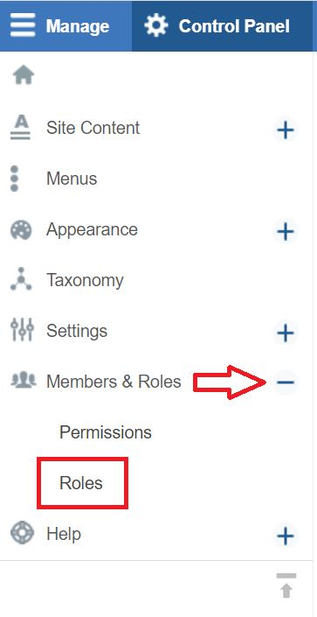Expand the Help submenu
Screen dimensions: 317x617
(286, 536)
